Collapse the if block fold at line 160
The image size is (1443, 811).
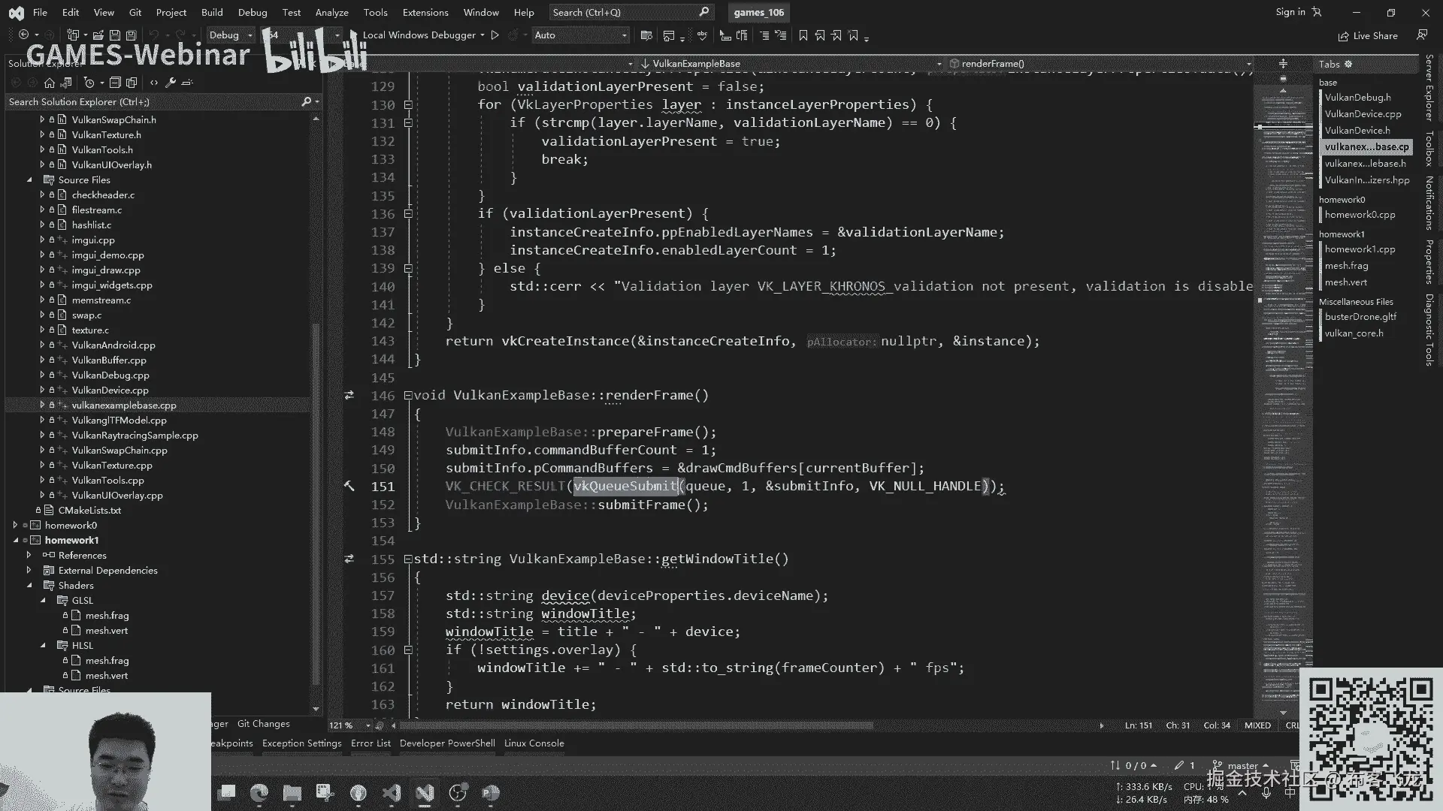click(408, 650)
